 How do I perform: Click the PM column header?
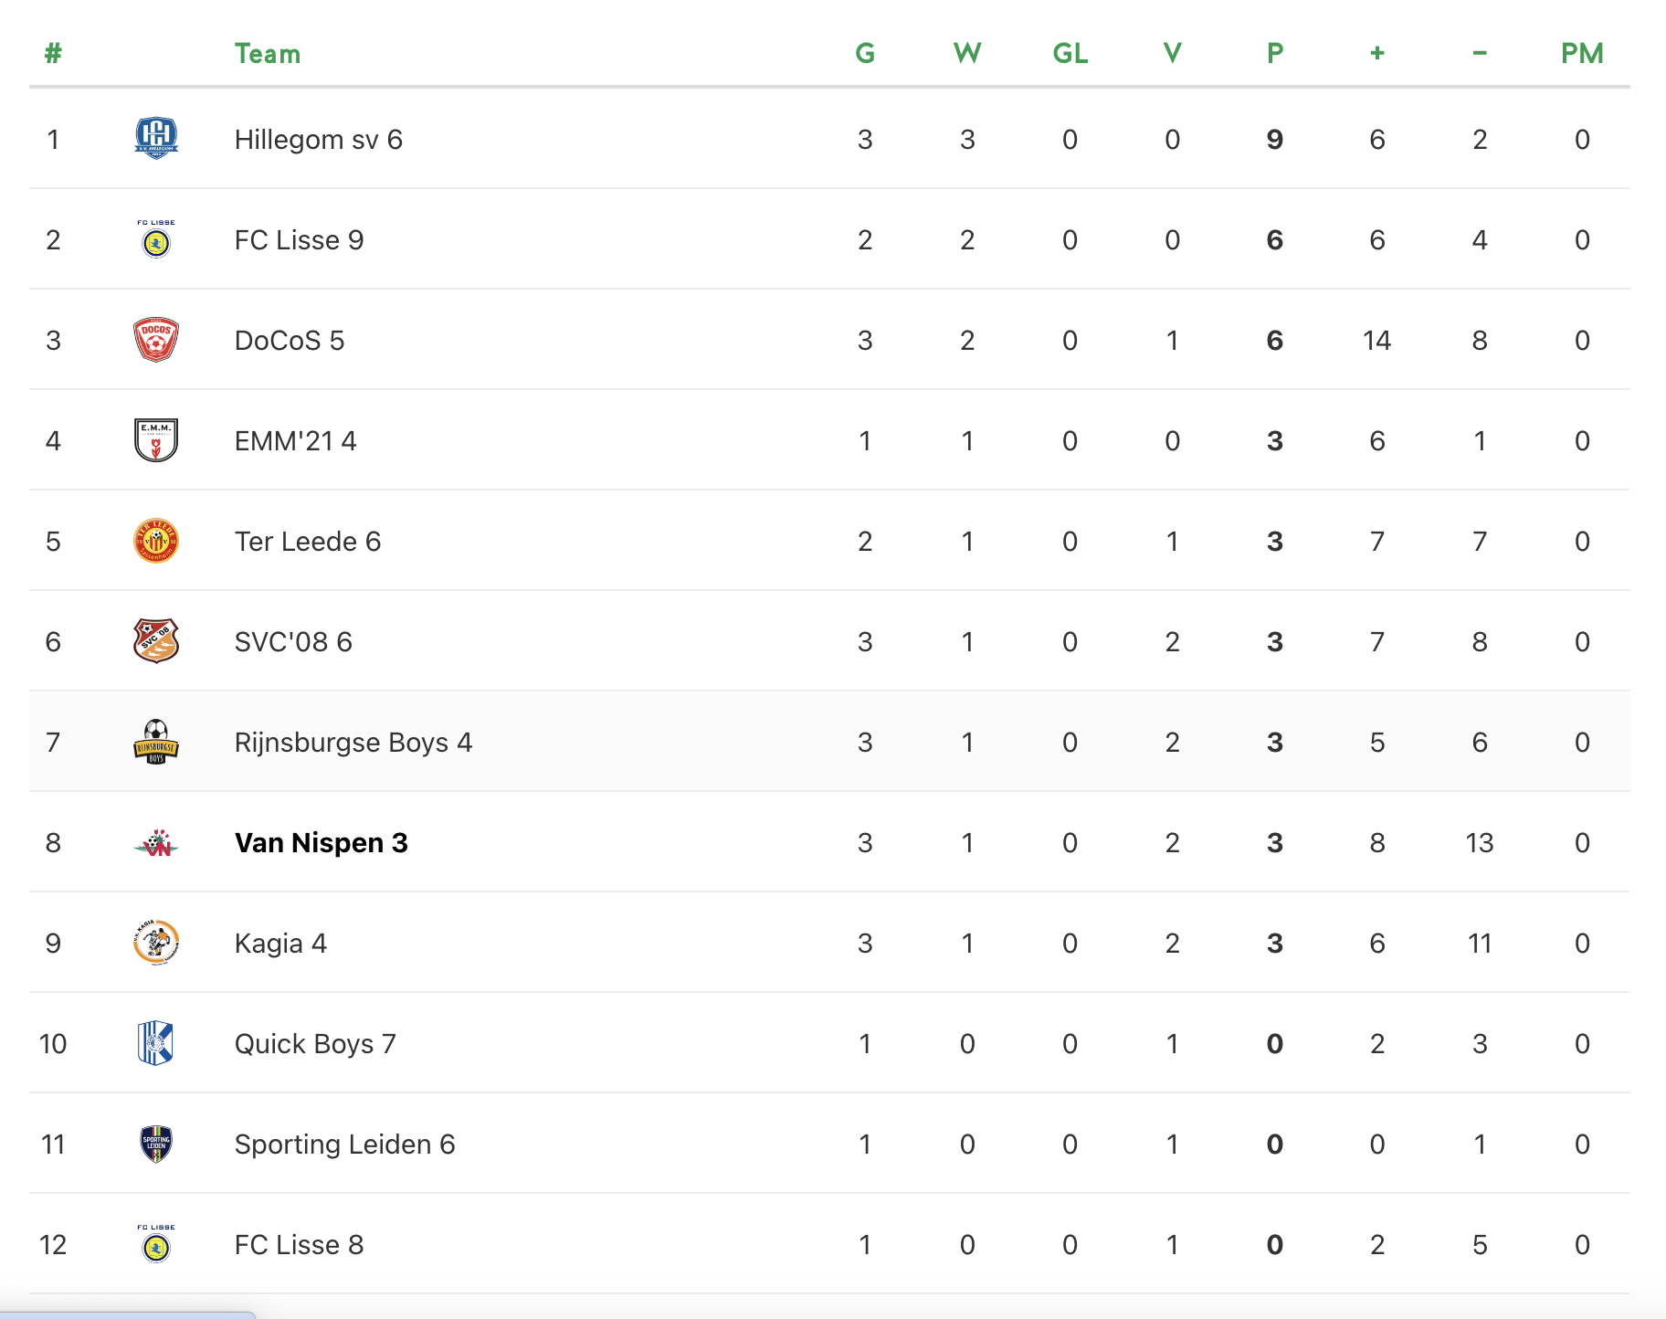1582,54
